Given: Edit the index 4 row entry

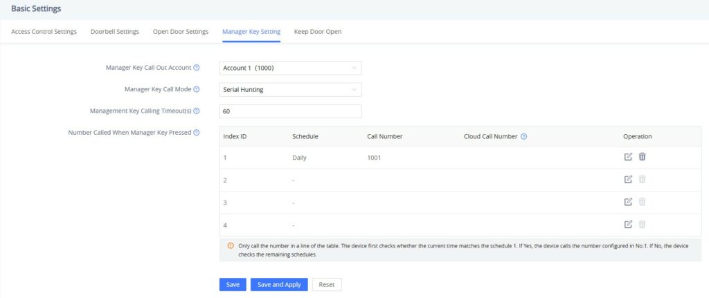Looking at the screenshot, I should [x=627, y=225].
